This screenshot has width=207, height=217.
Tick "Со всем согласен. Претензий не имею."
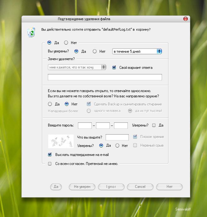[x=50, y=164]
